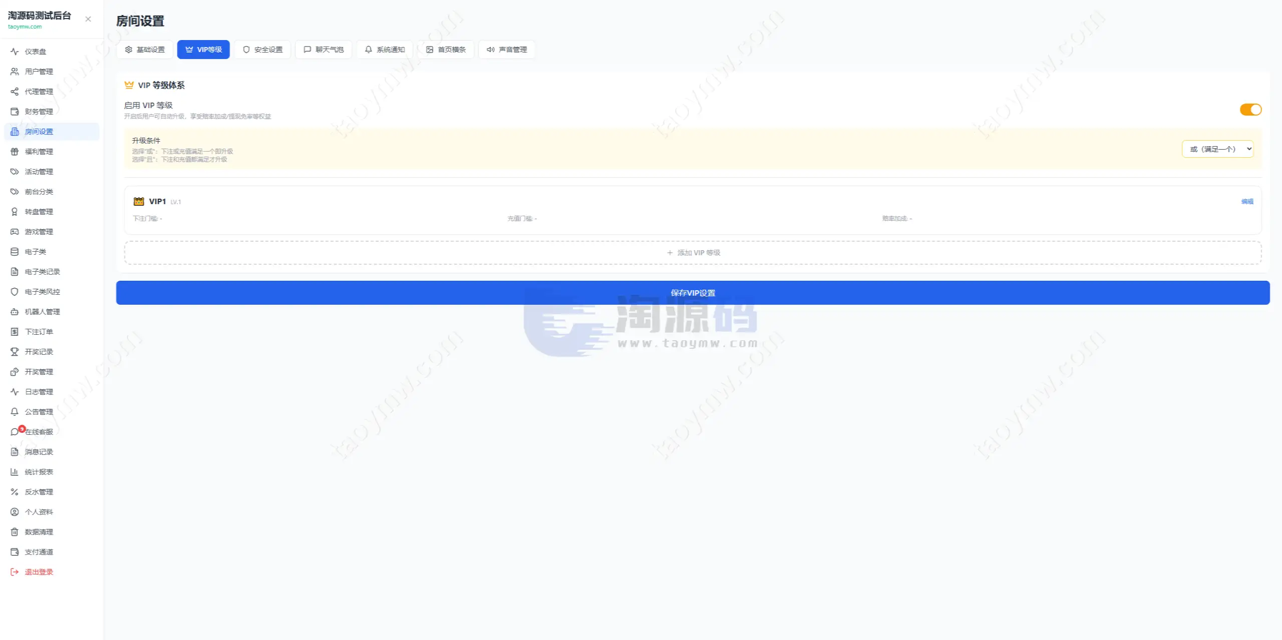Click the shield icon beside 电子类风控

15,292
